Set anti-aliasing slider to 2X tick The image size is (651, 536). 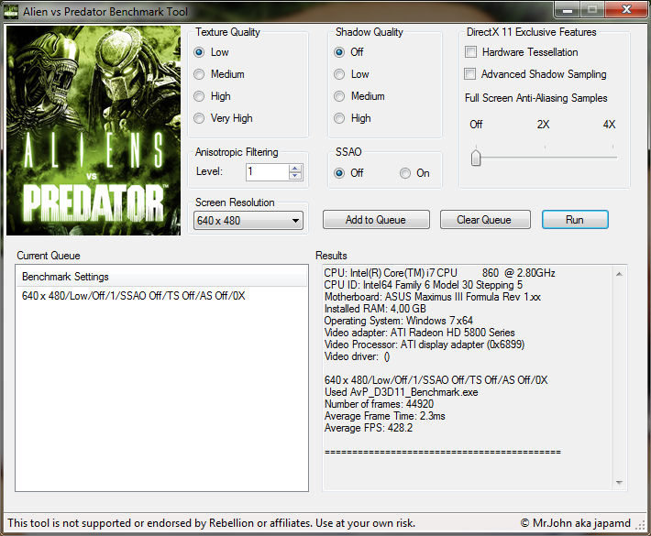click(545, 158)
